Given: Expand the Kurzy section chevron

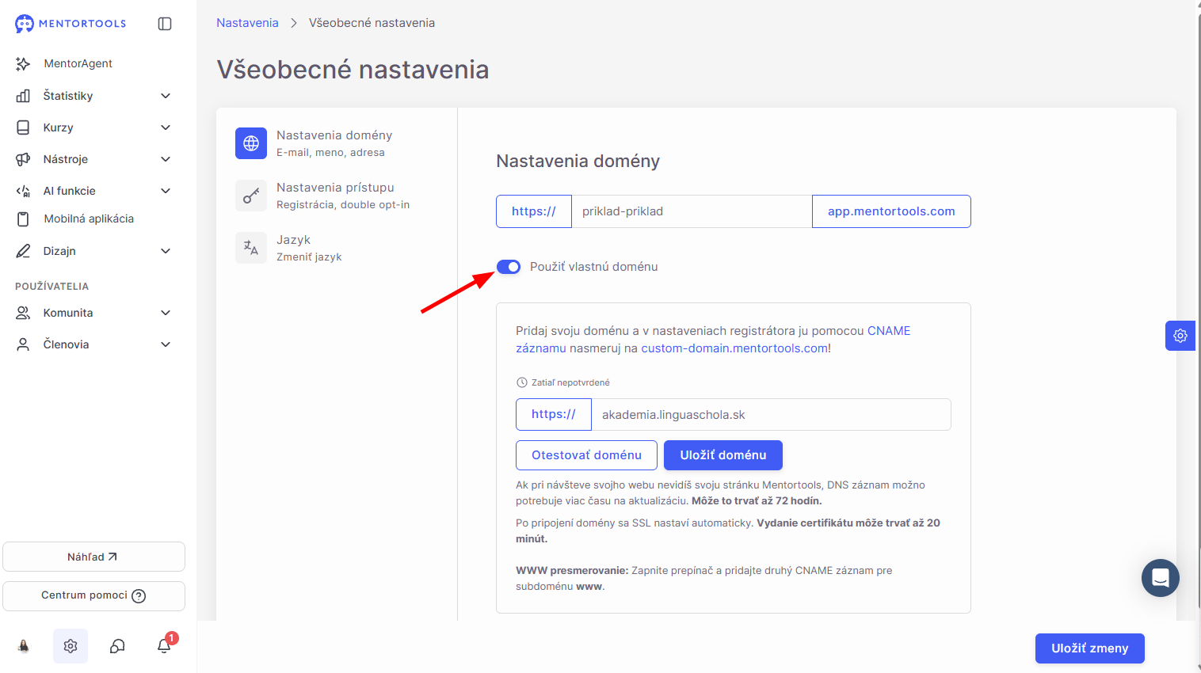Looking at the screenshot, I should 166,127.
